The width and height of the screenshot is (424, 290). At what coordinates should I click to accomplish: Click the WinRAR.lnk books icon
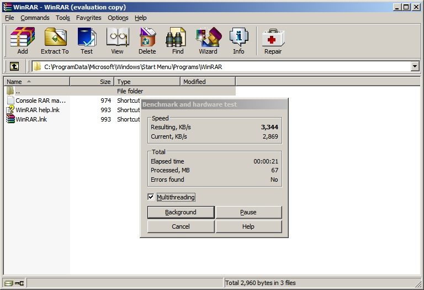[10, 119]
